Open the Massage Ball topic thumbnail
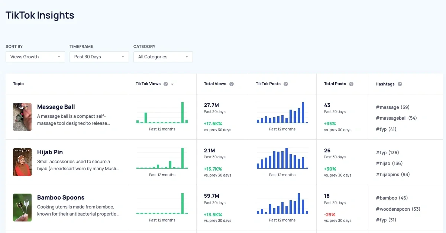 coord(22,117)
